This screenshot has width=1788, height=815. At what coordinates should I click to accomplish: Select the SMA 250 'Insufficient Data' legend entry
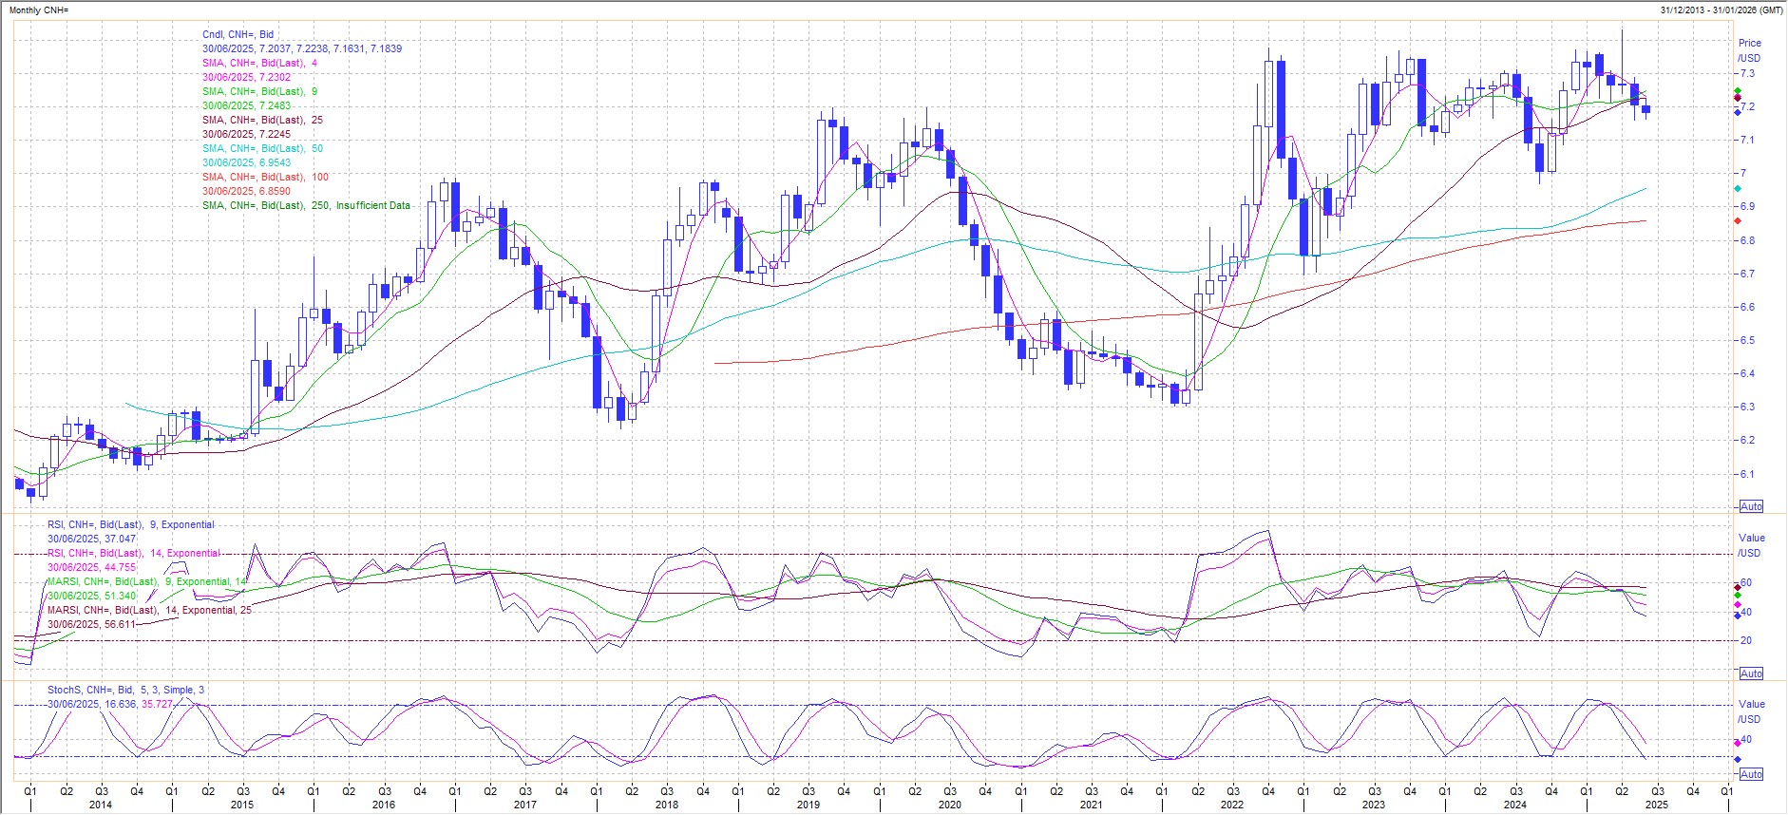(306, 205)
